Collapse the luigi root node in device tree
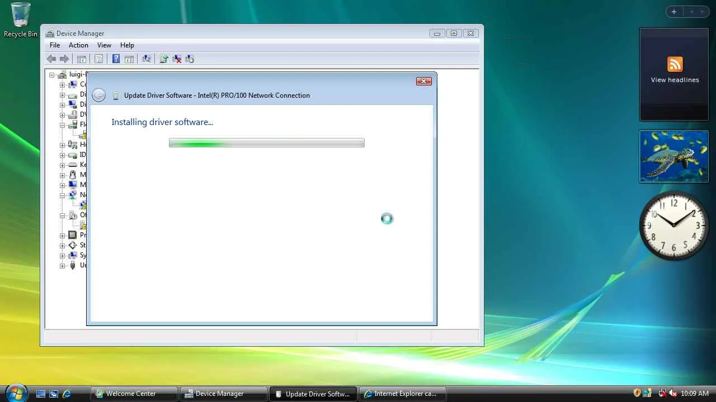This screenshot has height=402, width=716. tap(52, 75)
